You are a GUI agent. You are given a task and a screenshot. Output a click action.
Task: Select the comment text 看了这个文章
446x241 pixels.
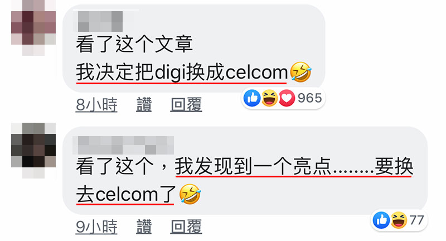(134, 44)
